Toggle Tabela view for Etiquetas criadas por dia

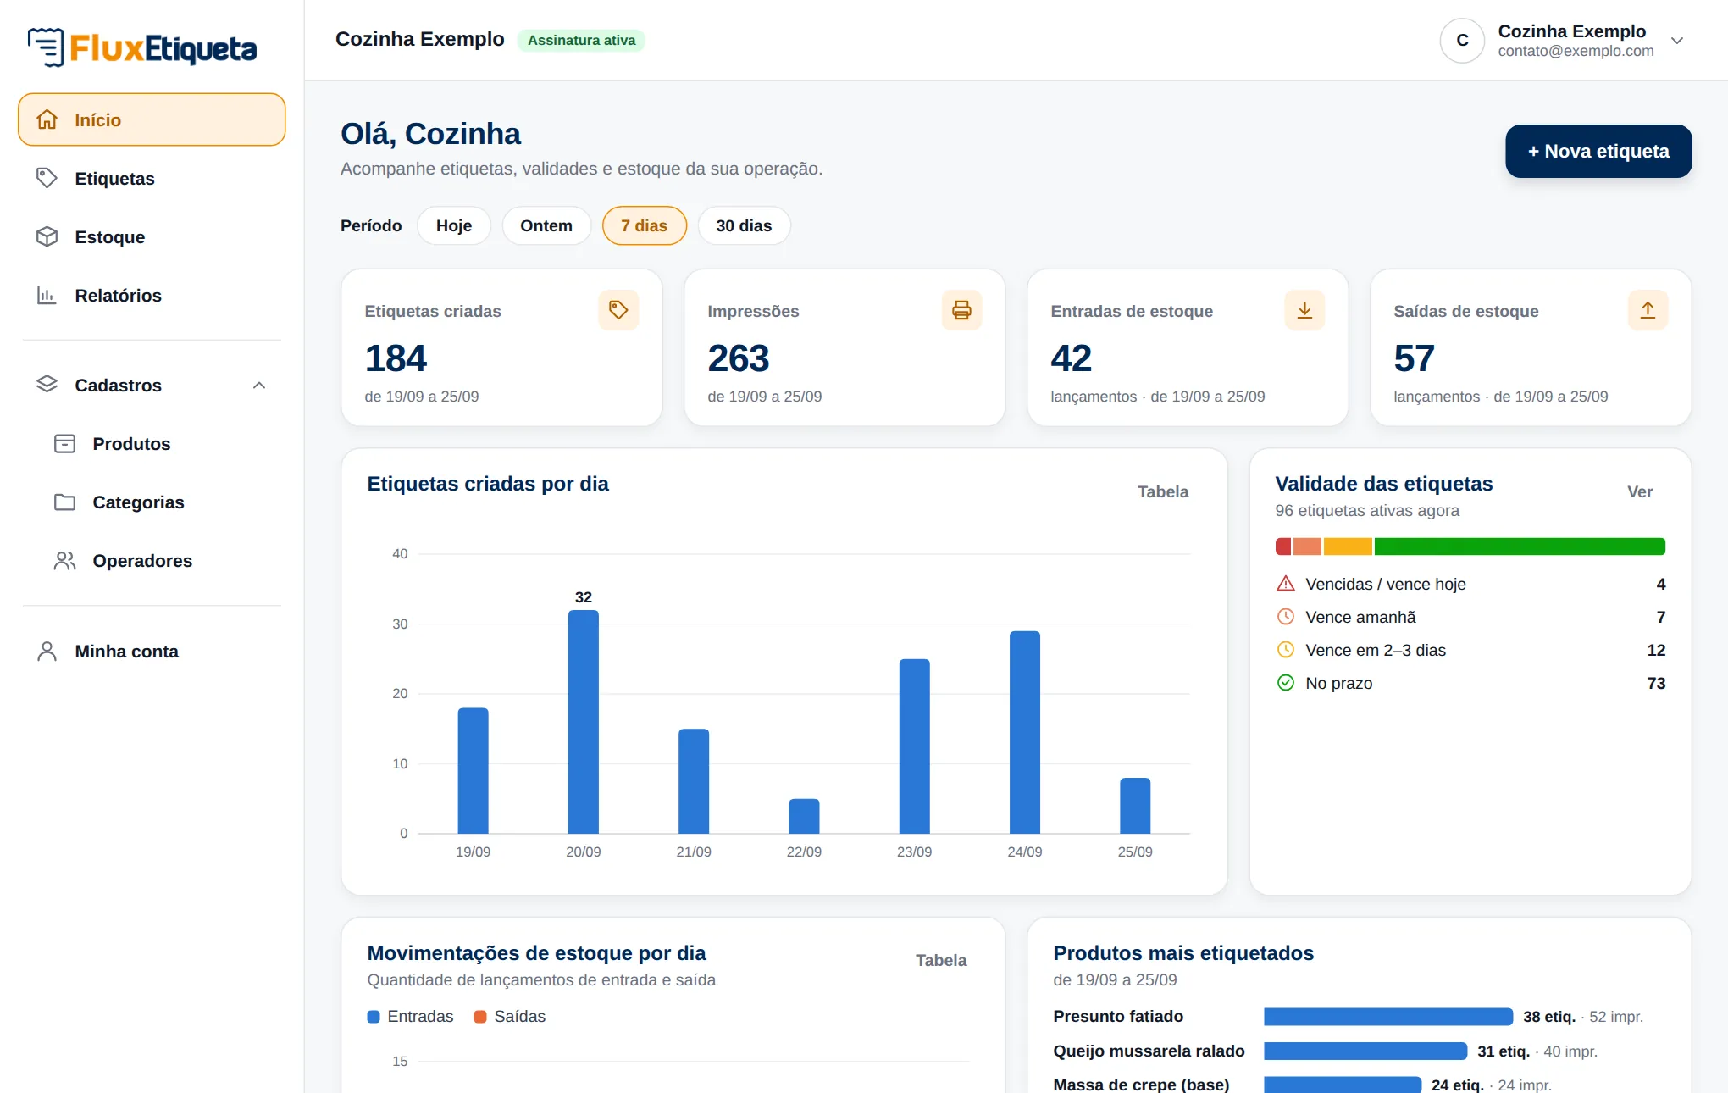(1162, 491)
